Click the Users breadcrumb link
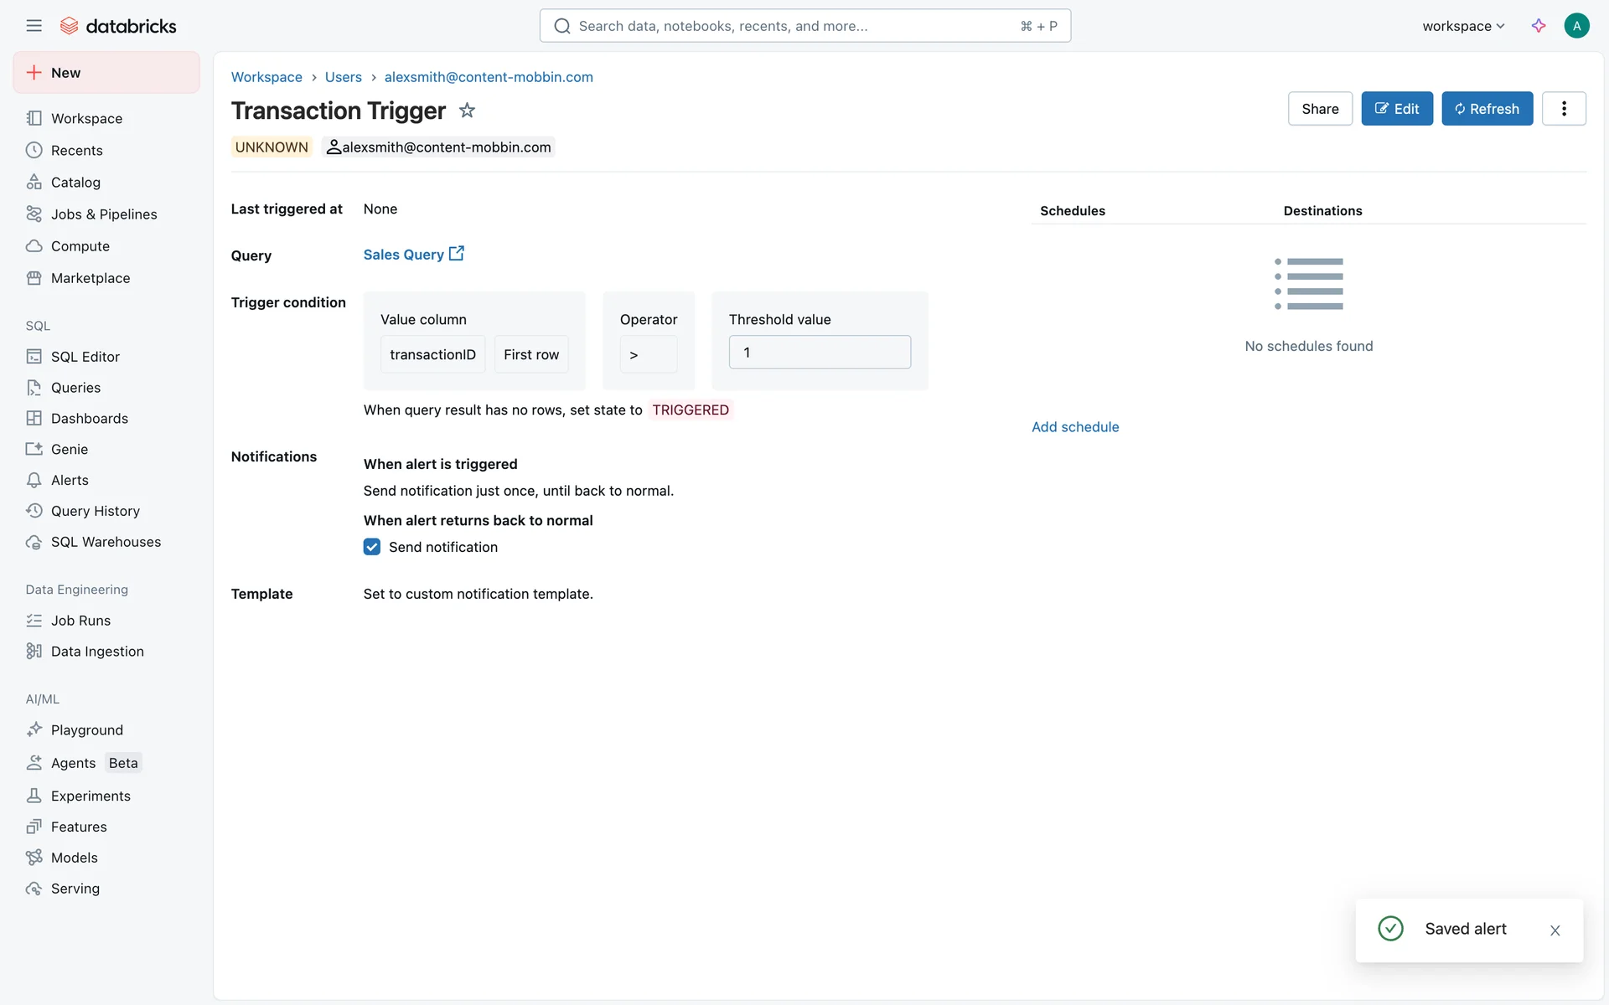This screenshot has height=1005, width=1609. click(344, 77)
